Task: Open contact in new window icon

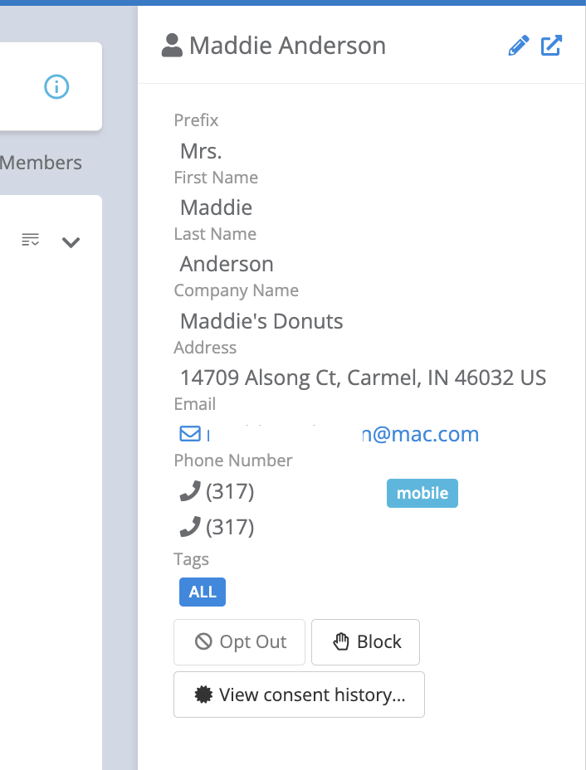Action: point(551,46)
